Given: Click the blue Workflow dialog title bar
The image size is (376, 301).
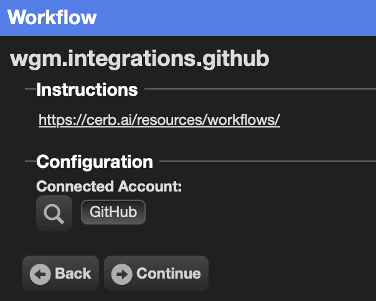Looking at the screenshot, I should coord(188,18).
